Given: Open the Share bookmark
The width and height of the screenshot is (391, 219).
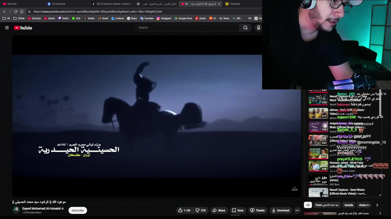Looking at the screenshot, I should pyautogui.click(x=224, y=18).
